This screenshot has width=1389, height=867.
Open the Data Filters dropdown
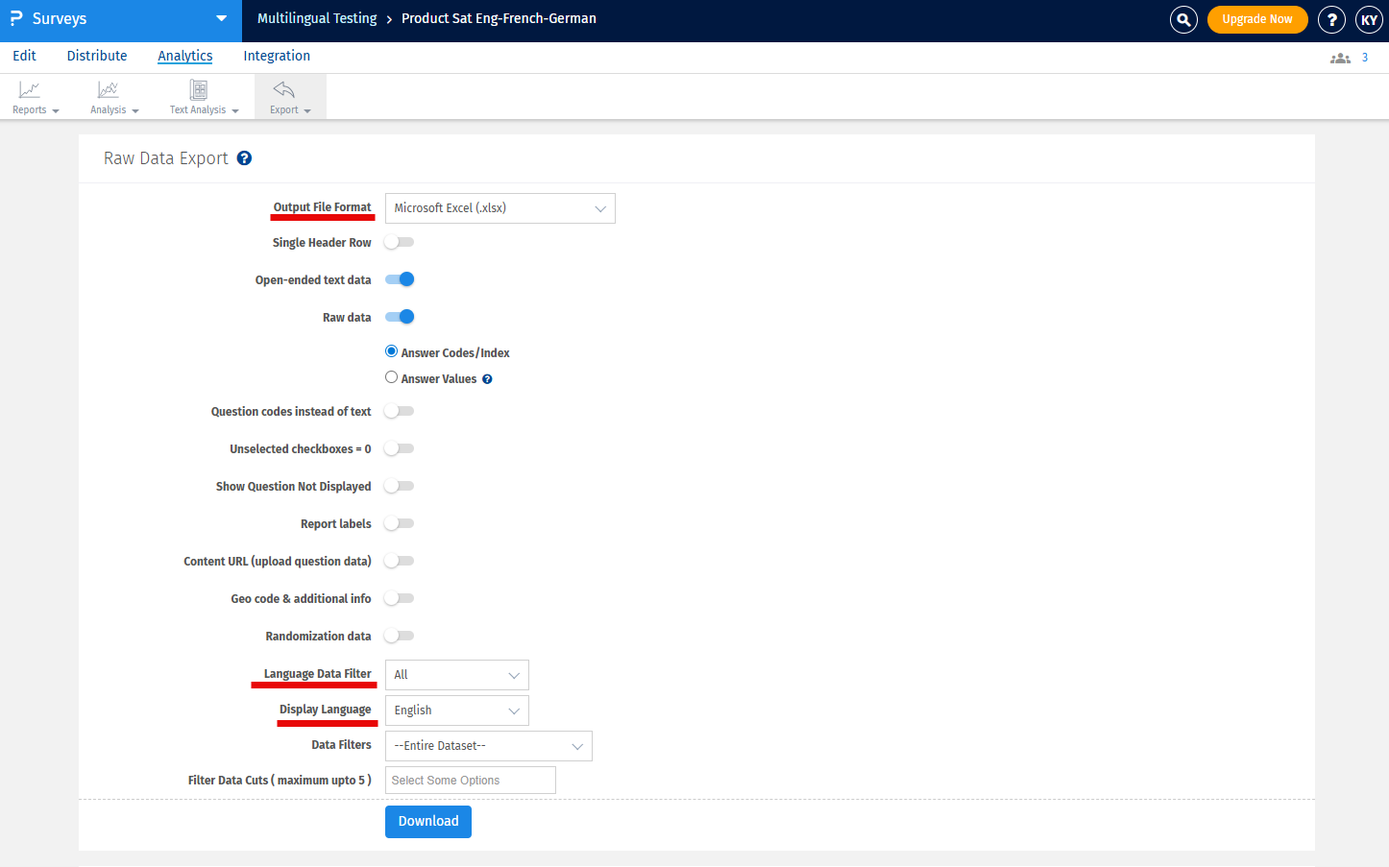click(x=488, y=745)
